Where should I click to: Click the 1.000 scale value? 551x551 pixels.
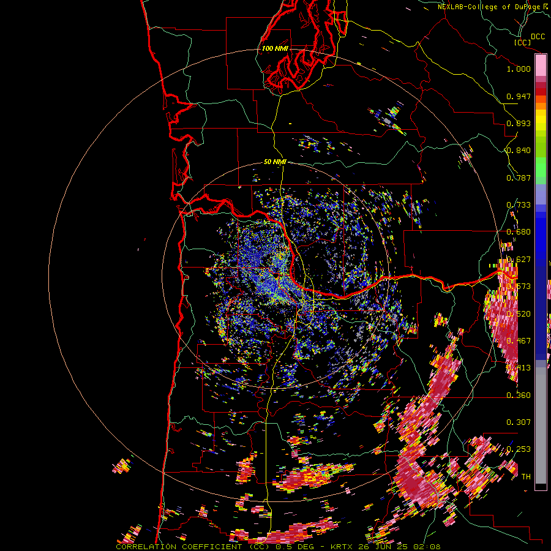point(519,69)
